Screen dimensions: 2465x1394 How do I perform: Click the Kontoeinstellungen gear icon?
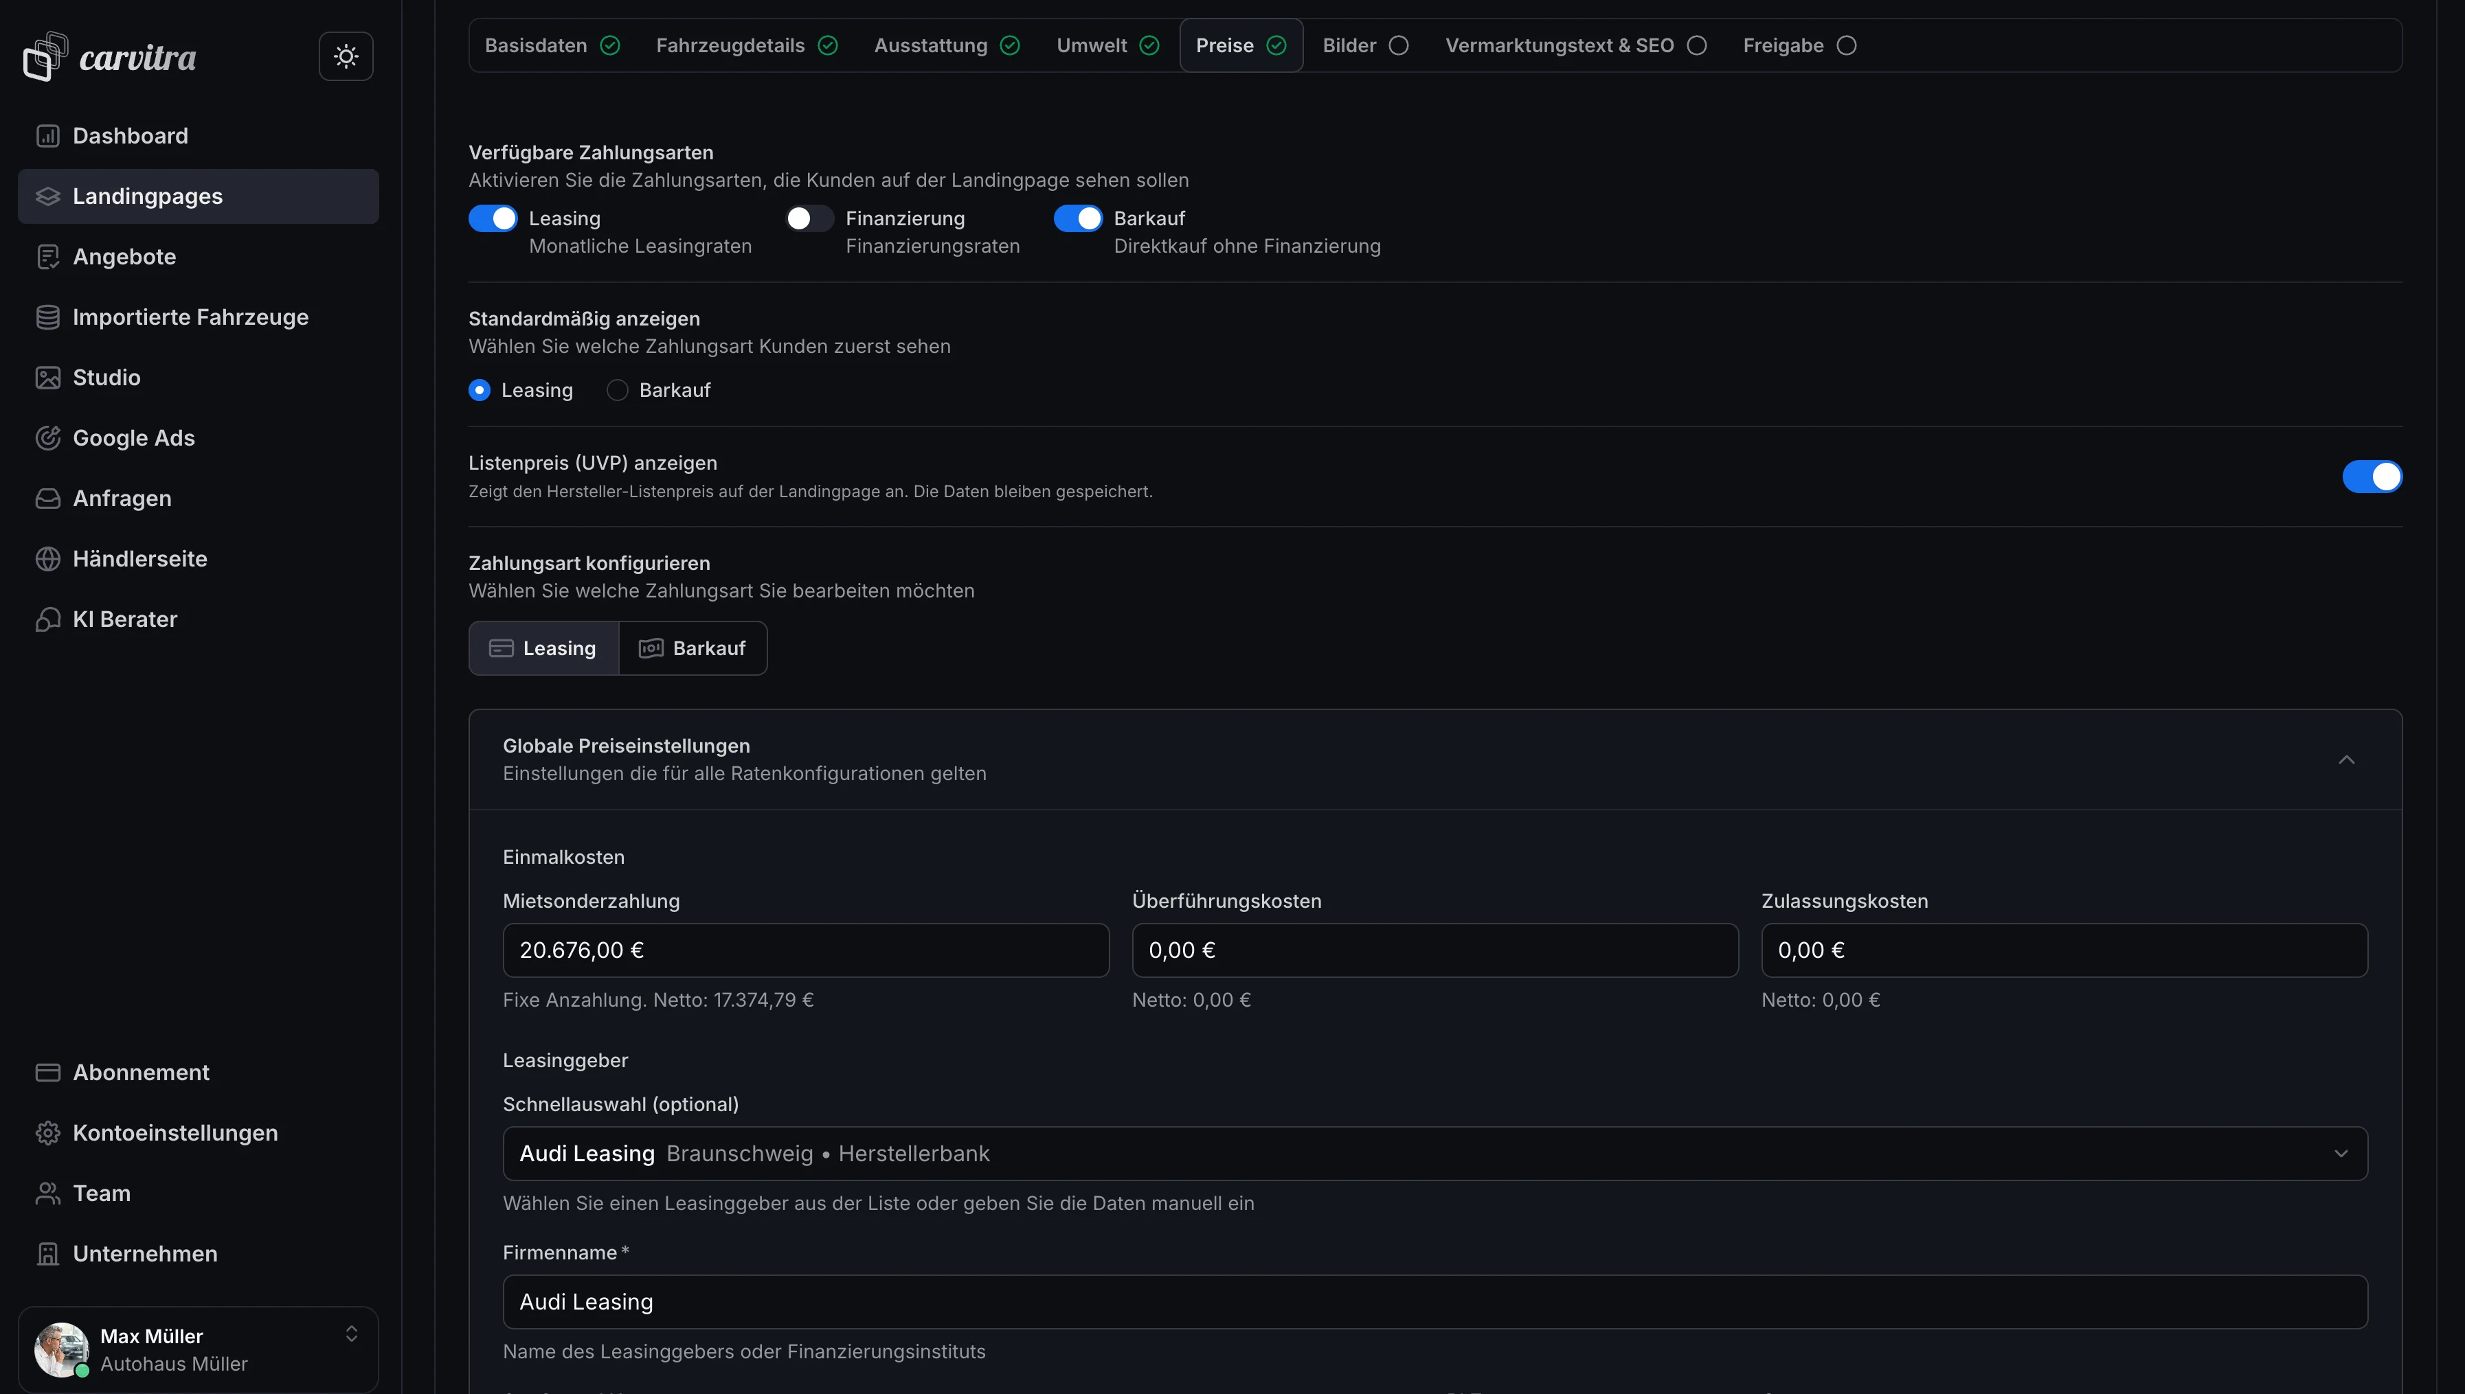(48, 1132)
